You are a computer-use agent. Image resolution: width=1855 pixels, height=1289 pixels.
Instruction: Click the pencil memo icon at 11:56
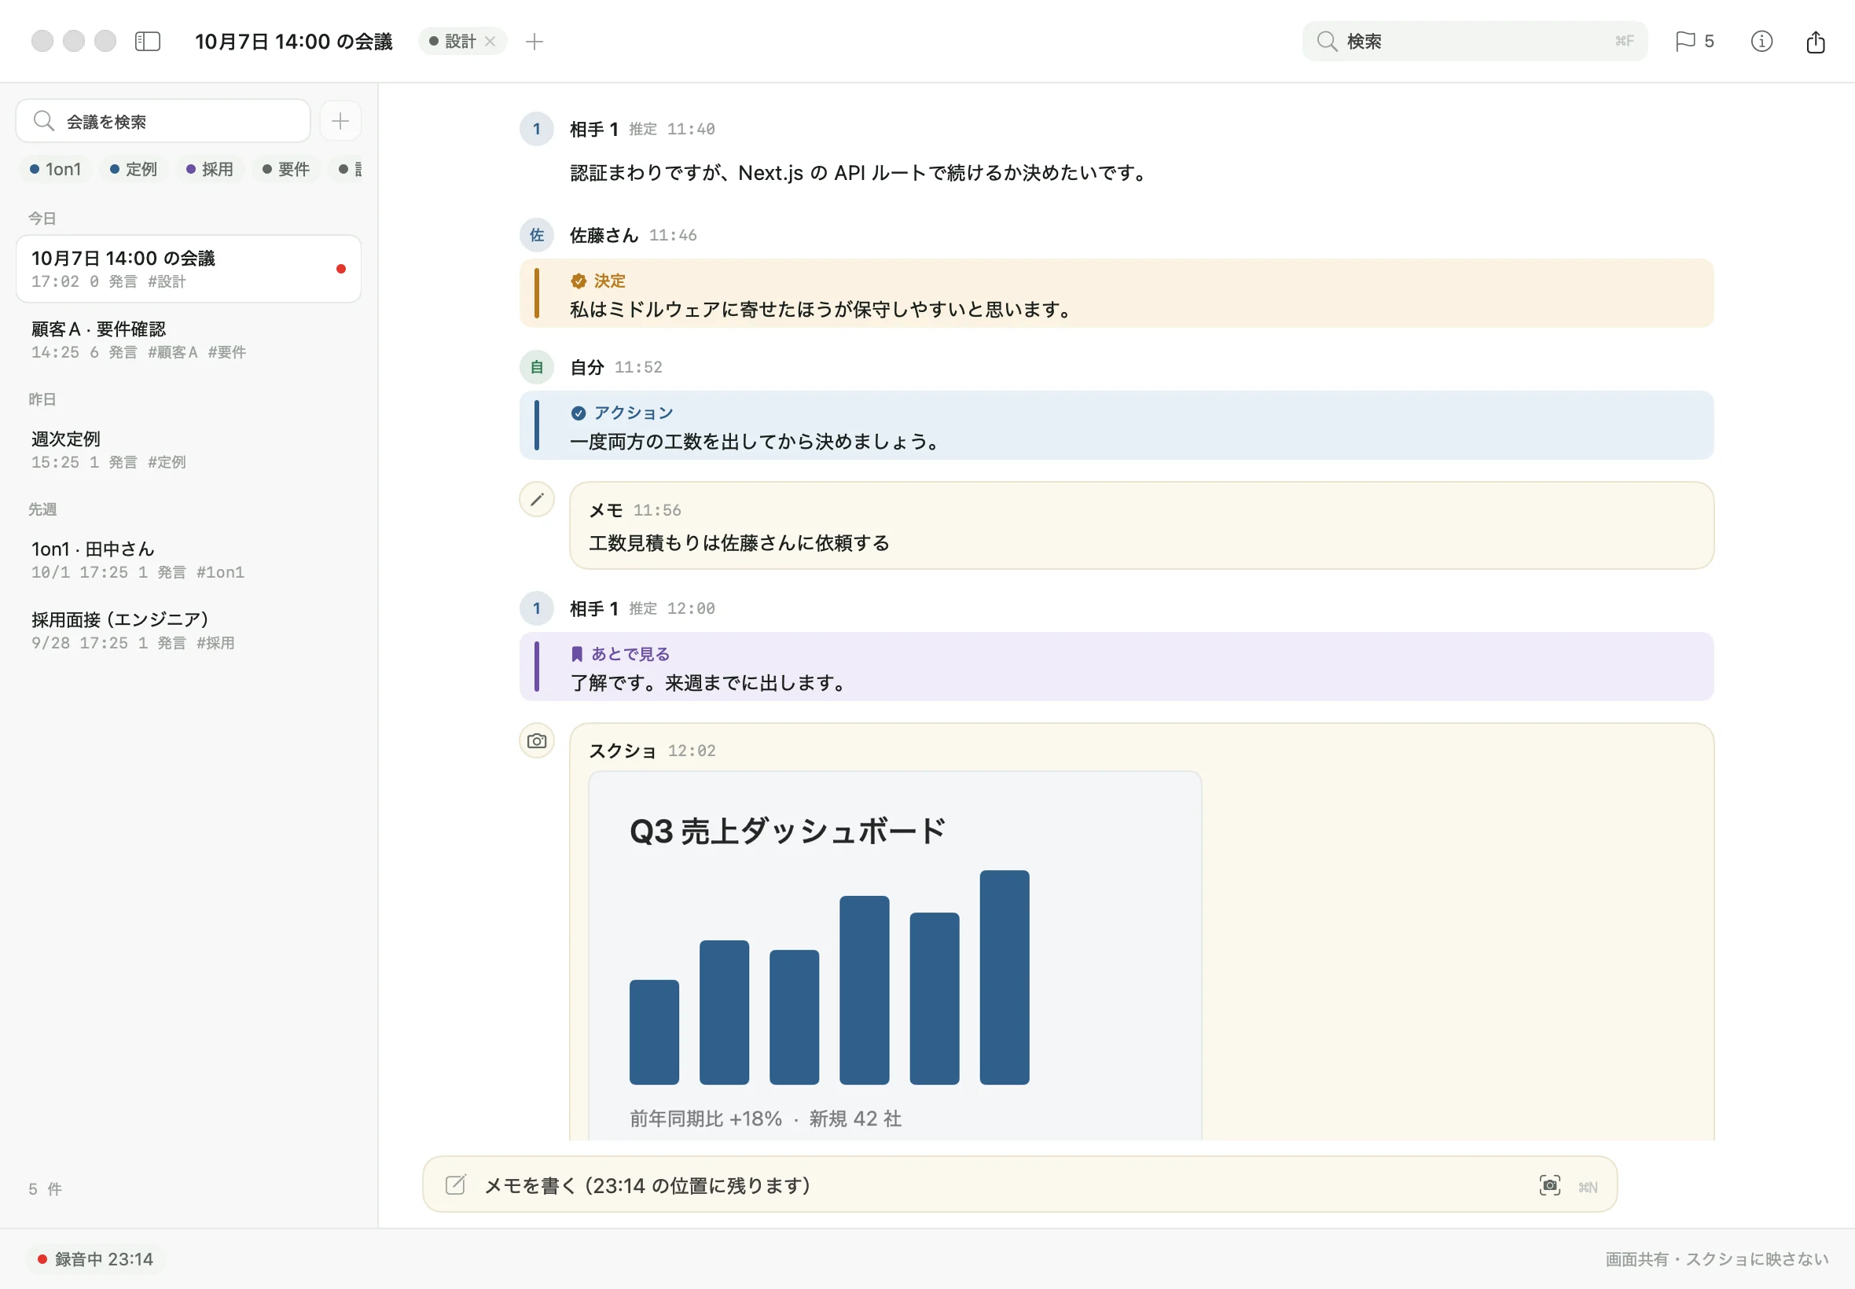[536, 500]
